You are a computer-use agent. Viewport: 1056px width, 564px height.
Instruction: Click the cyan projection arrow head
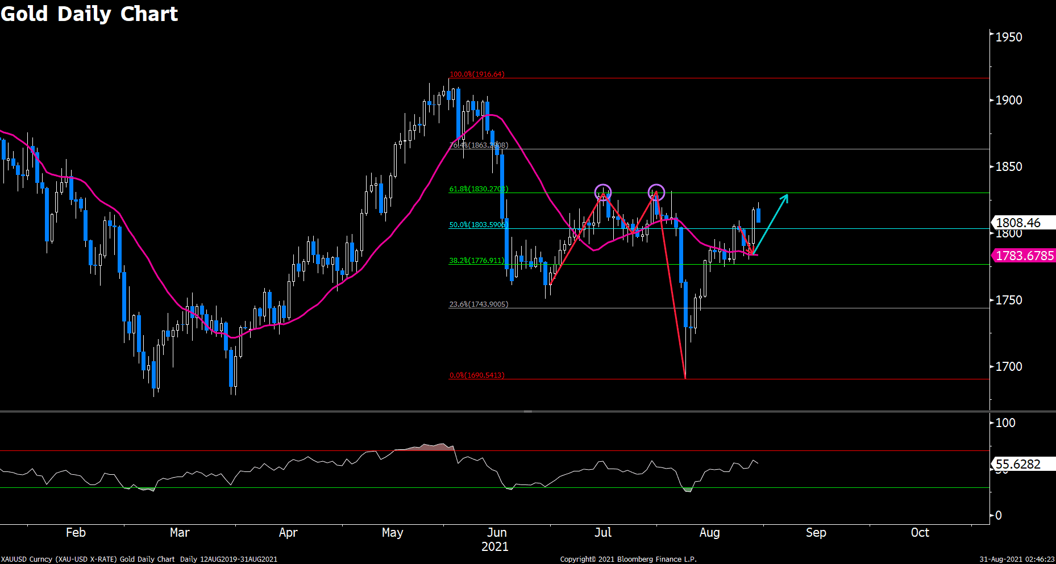(784, 198)
